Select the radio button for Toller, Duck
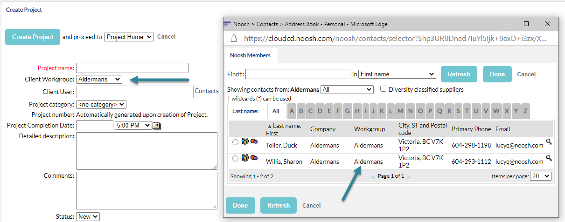The image size is (565, 222). 235,142
